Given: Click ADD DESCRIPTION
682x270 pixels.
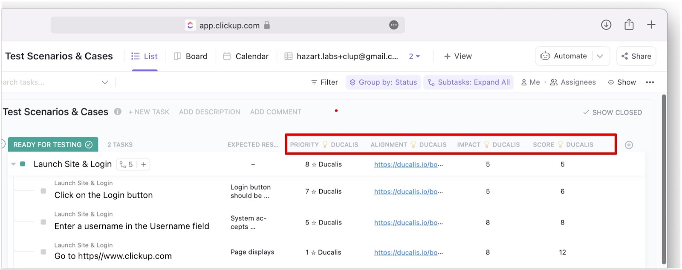Looking at the screenshot, I should (x=210, y=112).
